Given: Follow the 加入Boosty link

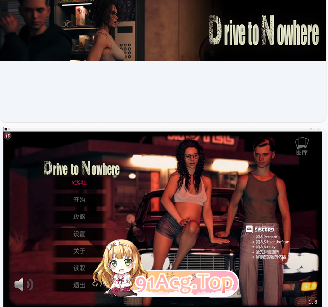Looking at the screenshot, I should 265,247.
